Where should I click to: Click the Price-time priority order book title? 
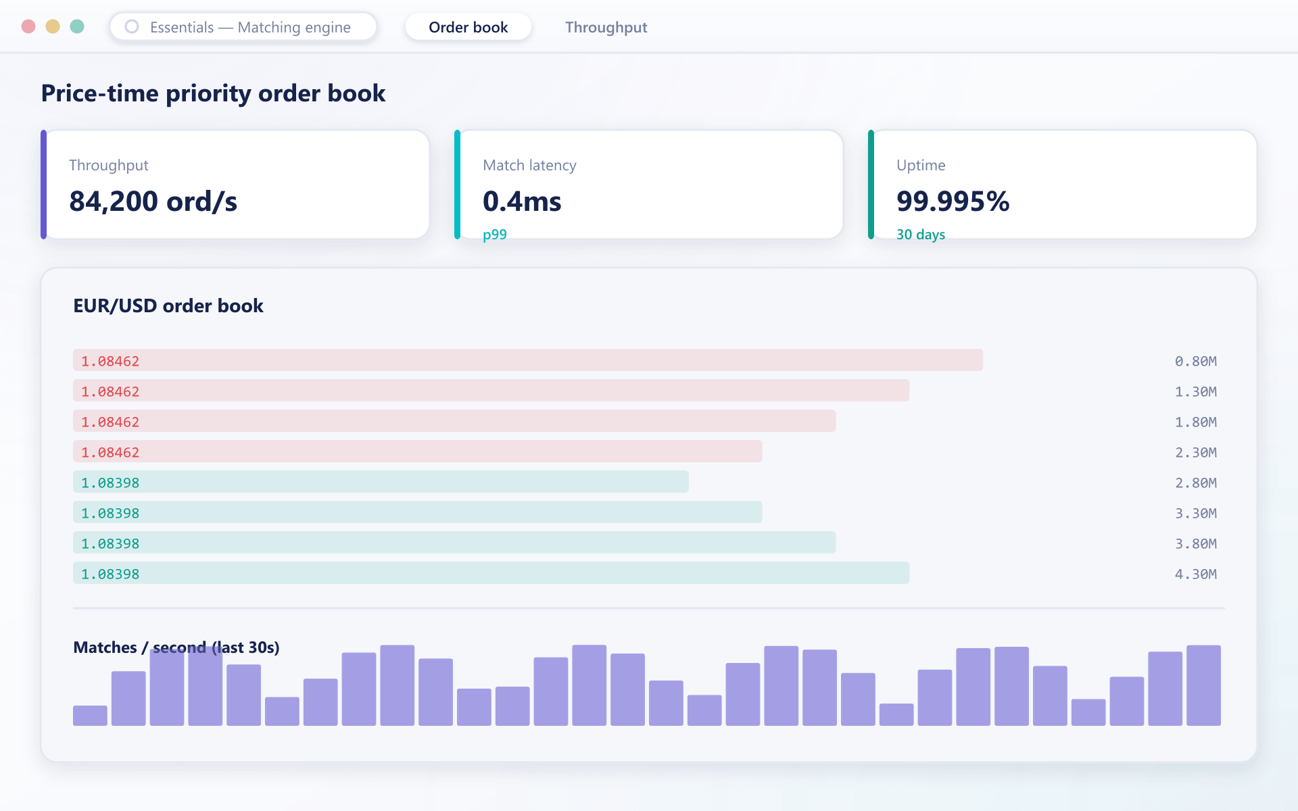coord(213,93)
